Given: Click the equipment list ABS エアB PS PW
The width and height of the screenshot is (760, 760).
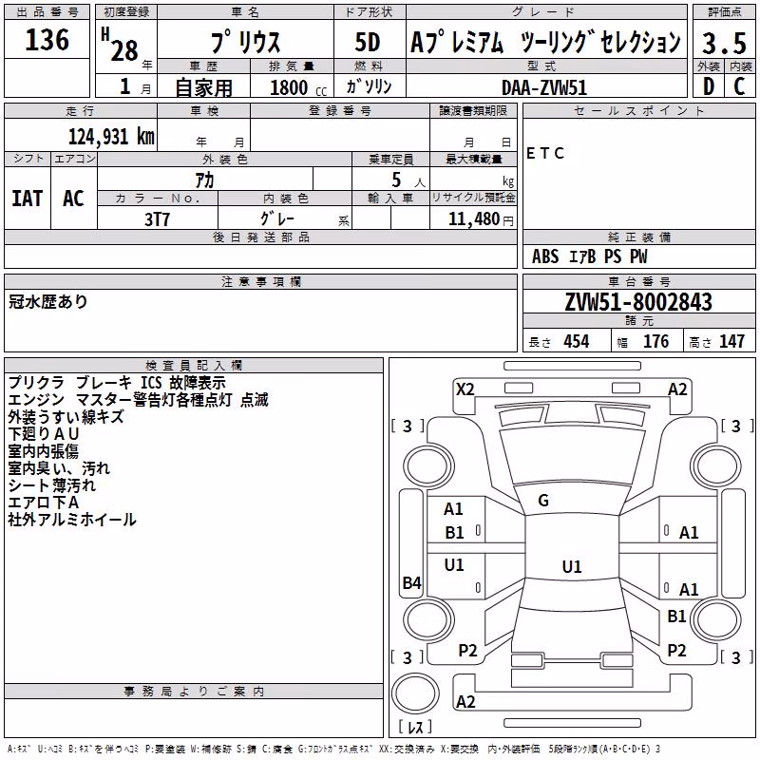Looking at the screenshot, I should 589,256.
